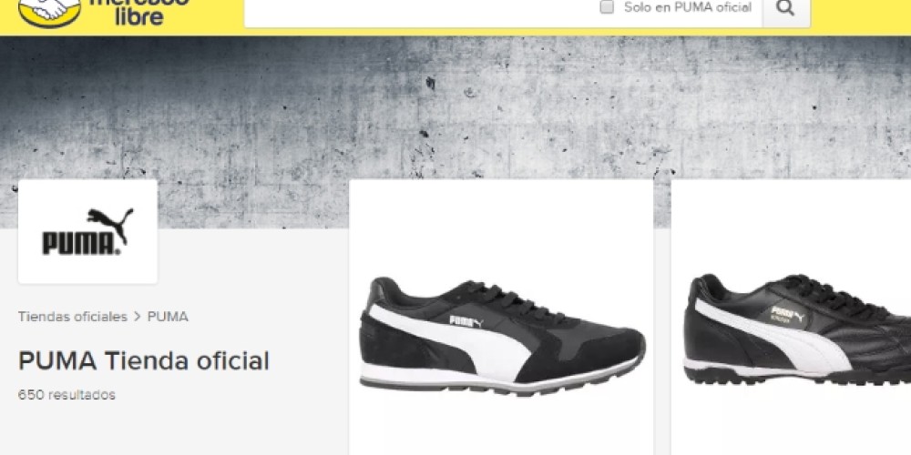Click the breadcrumb chevron separator arrow

pyautogui.click(x=138, y=317)
